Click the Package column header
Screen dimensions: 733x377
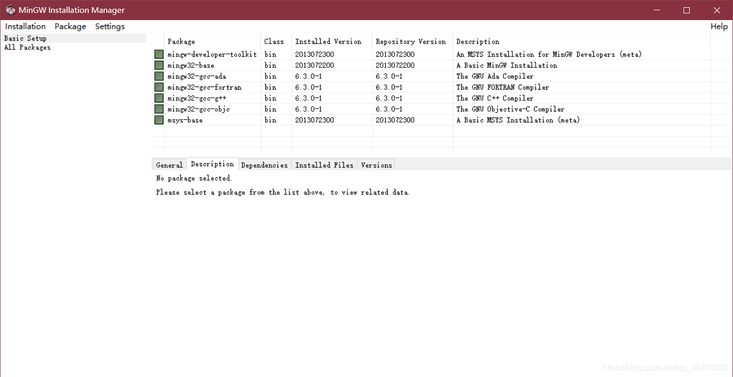coord(212,41)
